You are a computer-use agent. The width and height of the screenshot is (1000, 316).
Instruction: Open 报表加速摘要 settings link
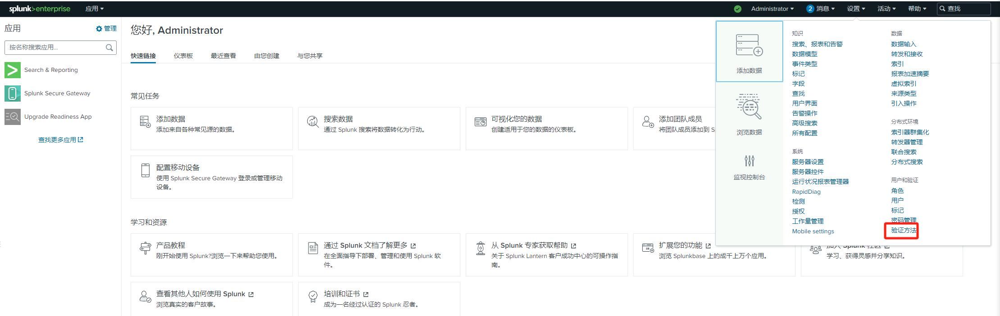point(910,74)
